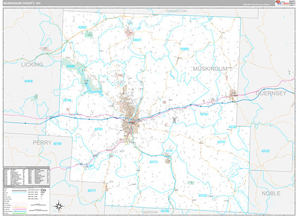Click ZIP code 43767 label

[x=204, y=114]
